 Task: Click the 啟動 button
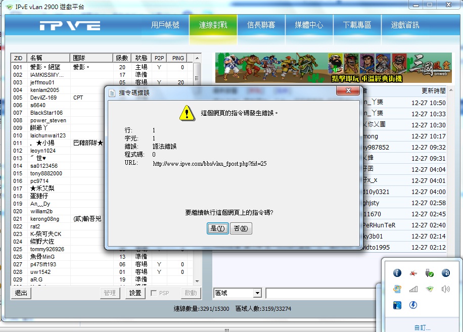[x=191, y=293]
